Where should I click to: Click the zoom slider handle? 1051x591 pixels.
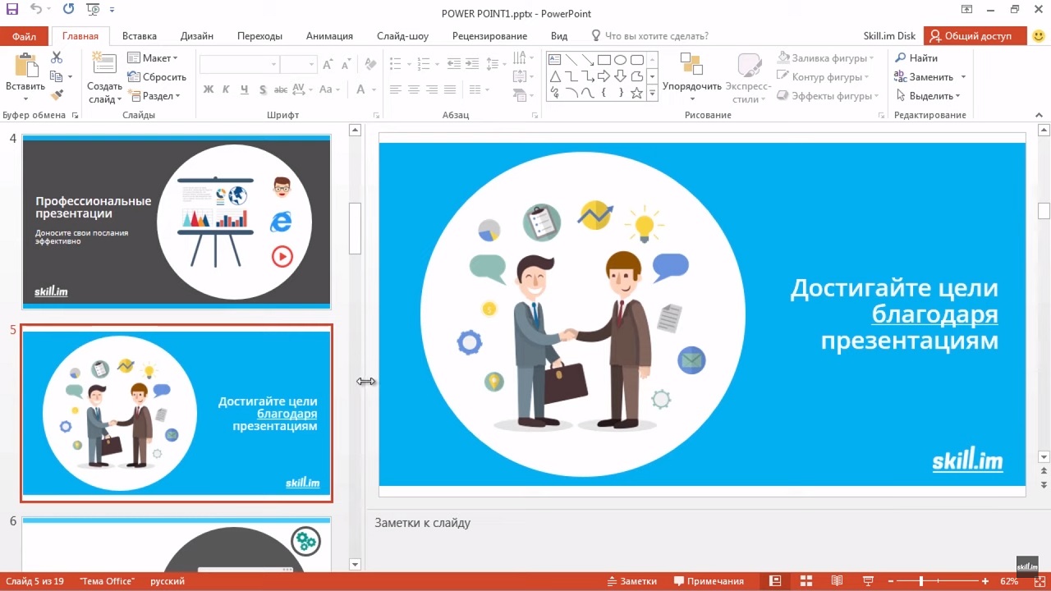coord(921,581)
